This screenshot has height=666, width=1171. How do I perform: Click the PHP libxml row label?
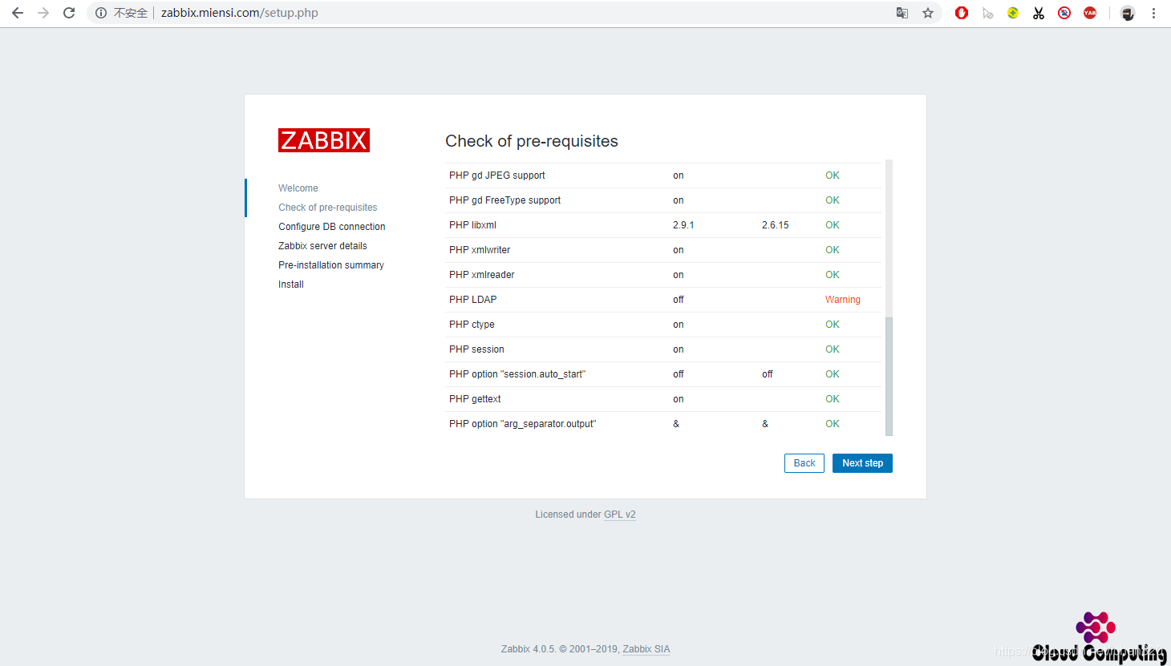(473, 225)
